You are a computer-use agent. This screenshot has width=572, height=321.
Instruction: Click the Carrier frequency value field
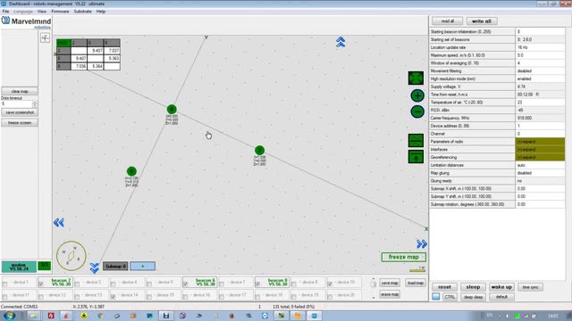coord(540,118)
